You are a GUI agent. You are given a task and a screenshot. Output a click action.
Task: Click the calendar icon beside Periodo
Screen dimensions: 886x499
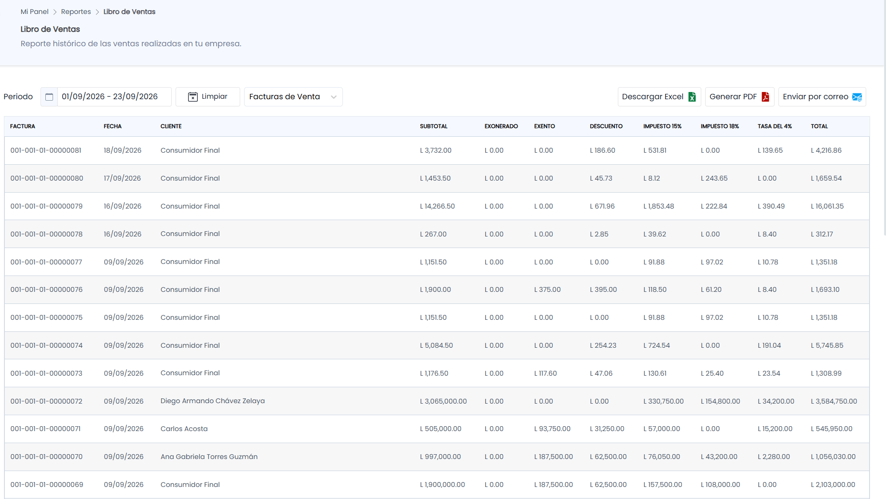49,97
